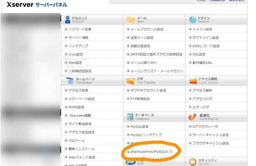This screenshot has height=166, width=256.
Task: Open アクセス解析 link under Access analysis
Action: [202, 90]
